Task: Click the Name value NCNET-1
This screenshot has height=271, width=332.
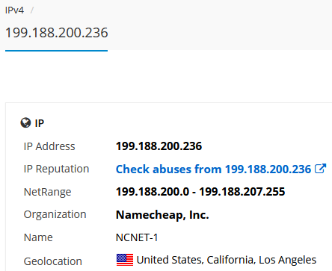Action: (137, 237)
